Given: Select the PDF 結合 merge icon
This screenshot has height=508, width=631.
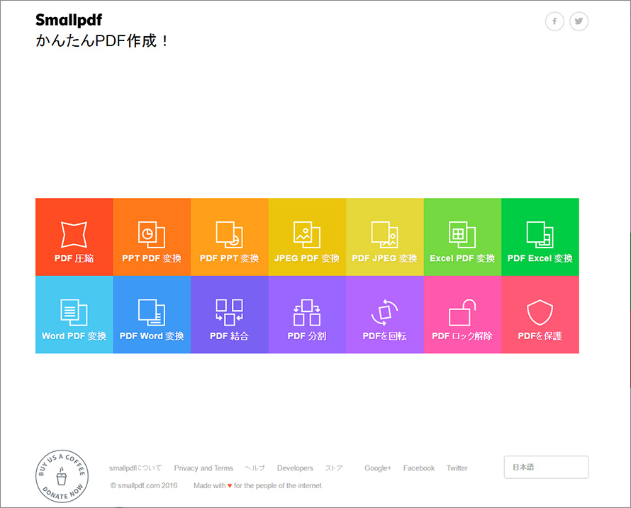Looking at the screenshot, I should point(229,311).
